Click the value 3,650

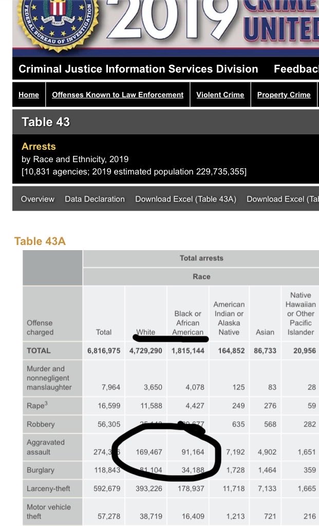[153, 387]
